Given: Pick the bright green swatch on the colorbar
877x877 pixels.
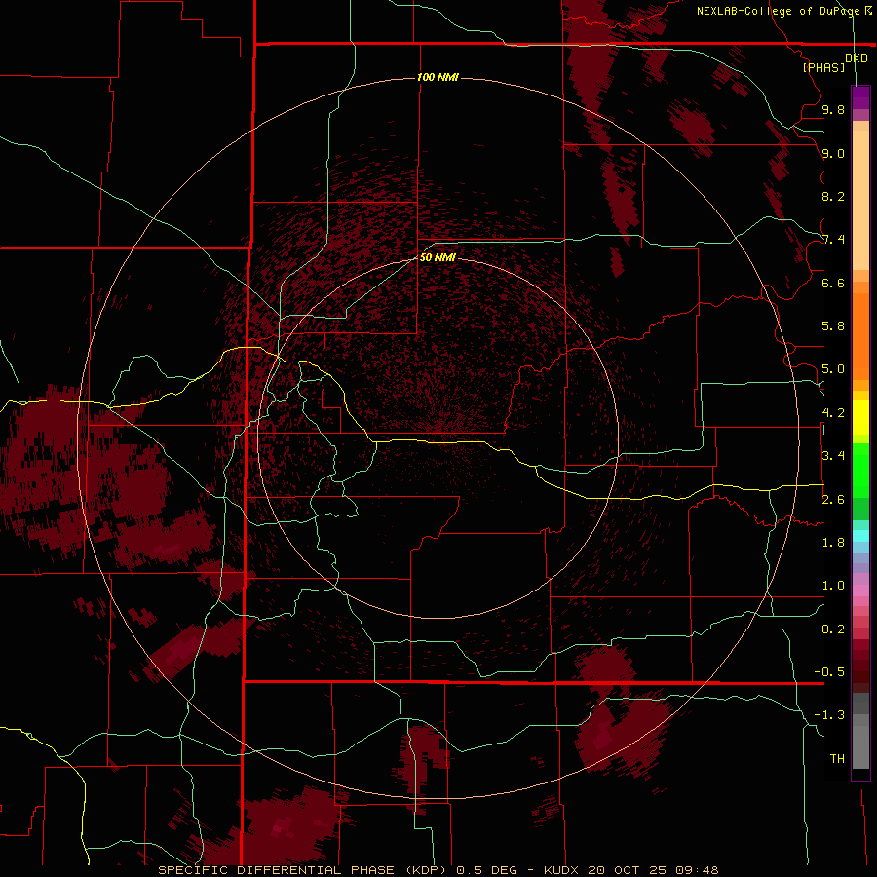Looking at the screenshot, I should [860, 471].
